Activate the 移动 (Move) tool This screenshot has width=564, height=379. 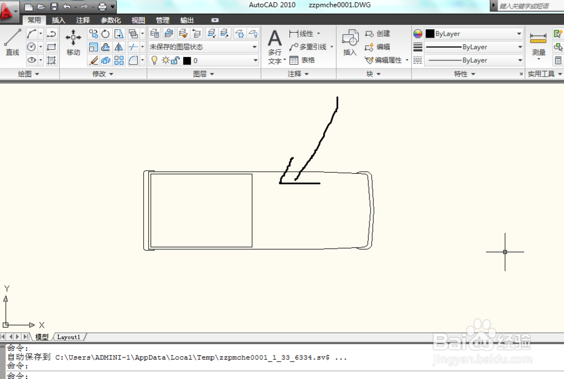pyautogui.click(x=73, y=42)
